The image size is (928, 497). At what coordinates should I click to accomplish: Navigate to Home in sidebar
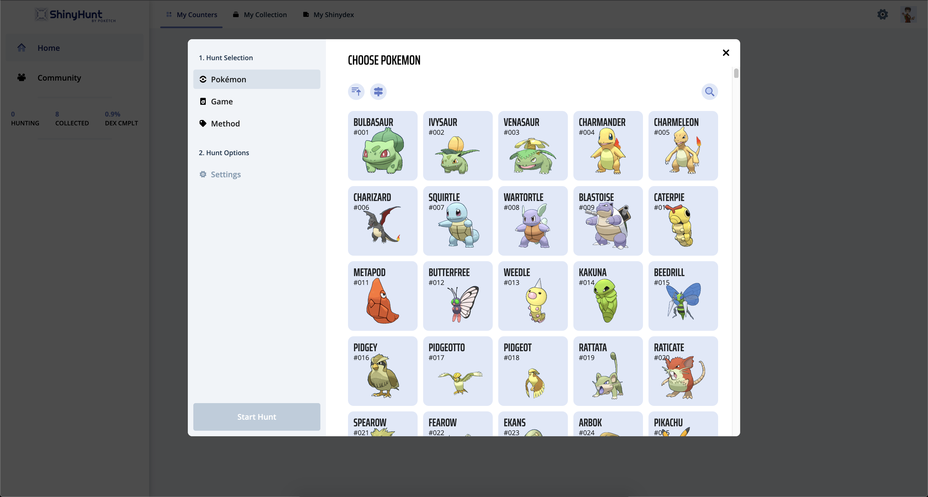[49, 47]
